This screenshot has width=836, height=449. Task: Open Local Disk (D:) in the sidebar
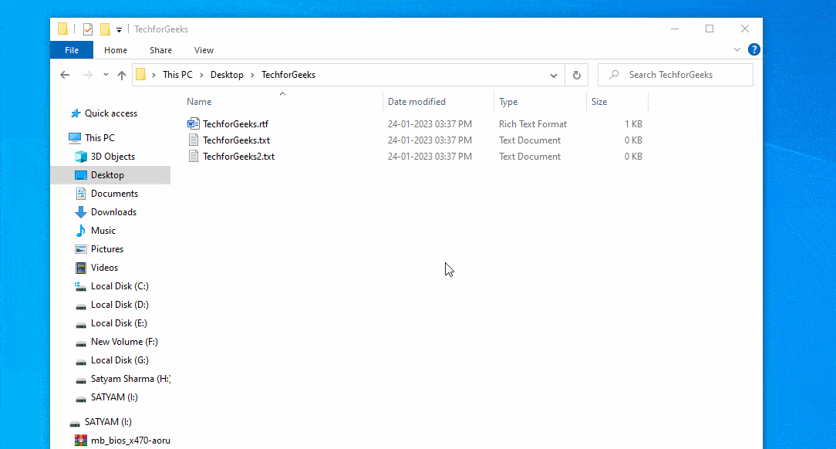(120, 305)
